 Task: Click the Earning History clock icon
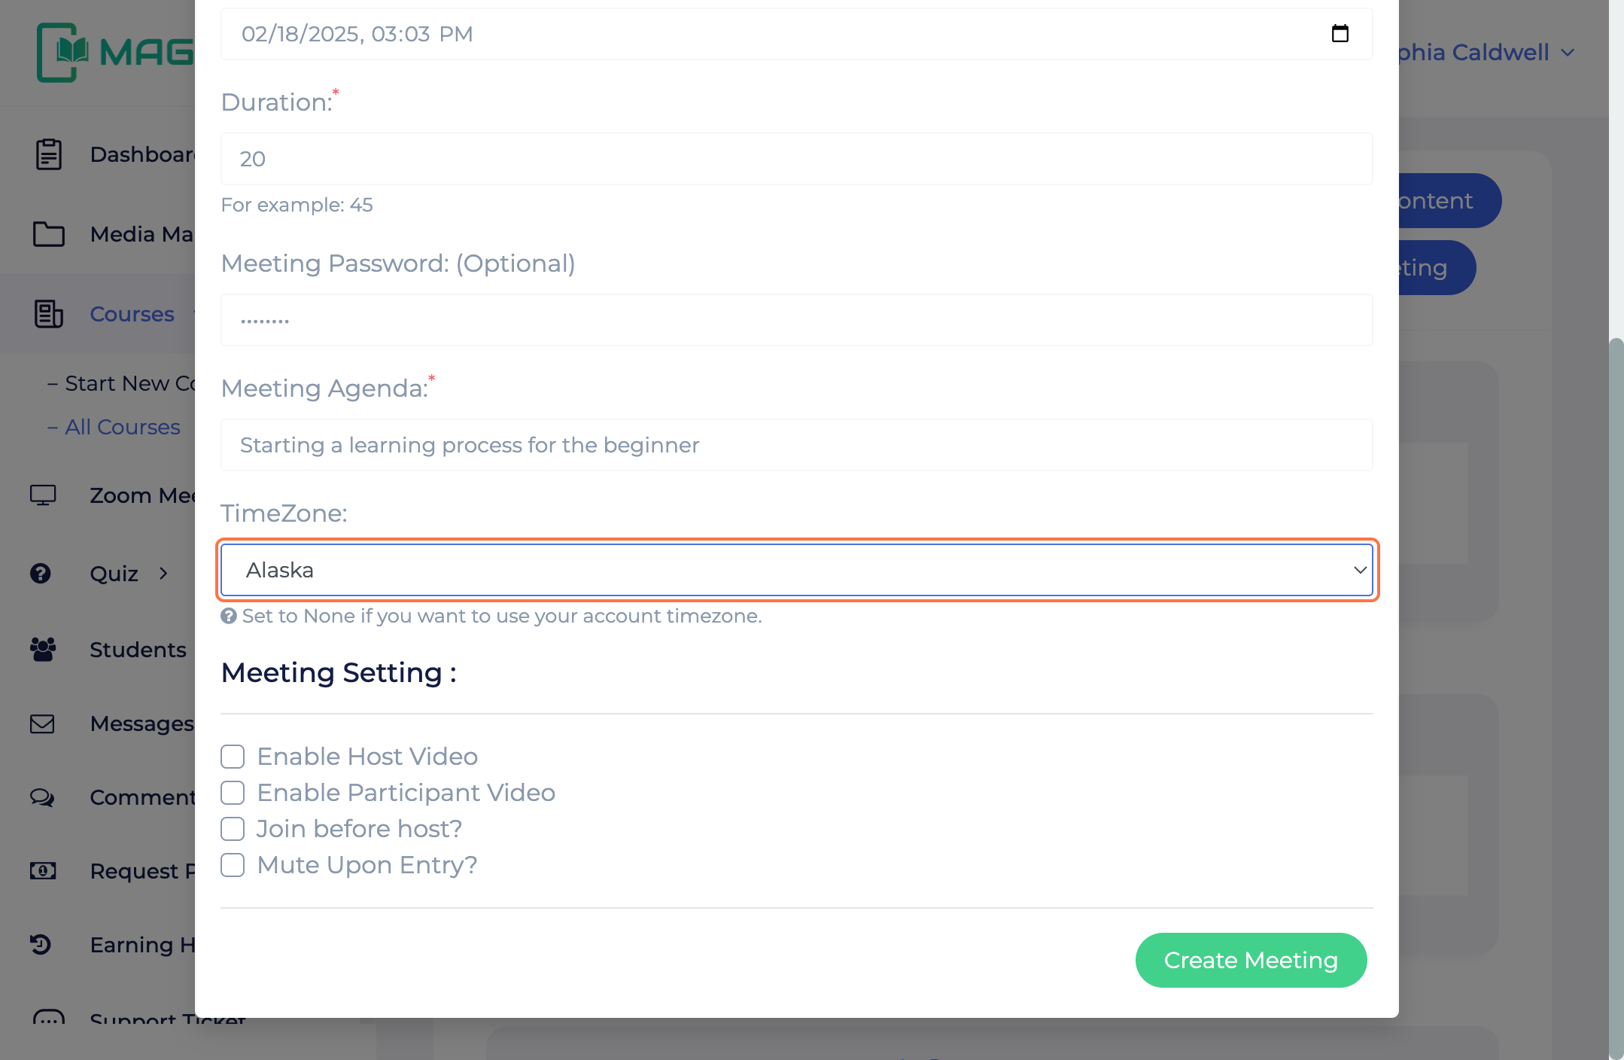(x=41, y=944)
